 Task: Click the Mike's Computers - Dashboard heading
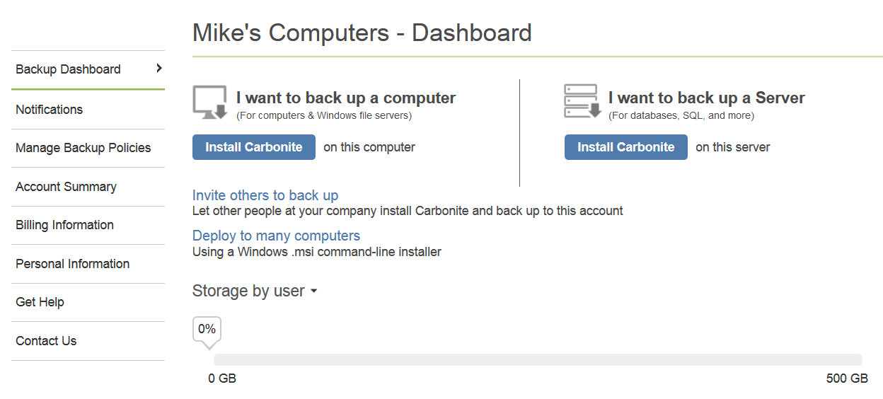point(362,33)
